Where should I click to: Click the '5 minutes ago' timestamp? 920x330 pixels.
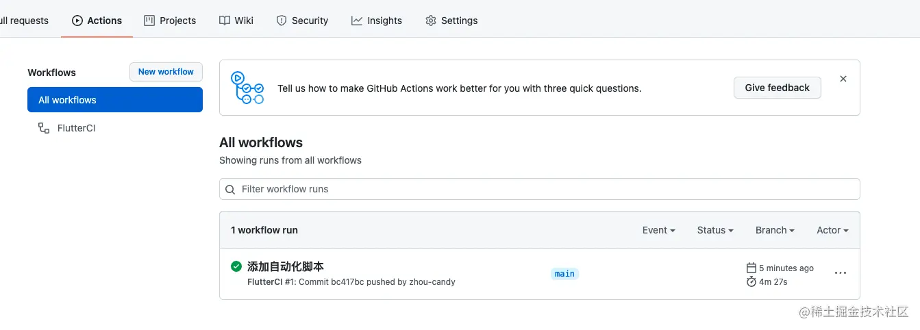pos(786,268)
